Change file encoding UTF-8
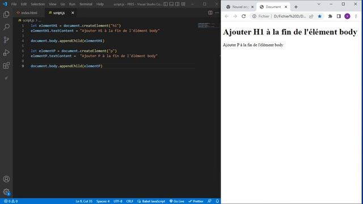 (118, 201)
